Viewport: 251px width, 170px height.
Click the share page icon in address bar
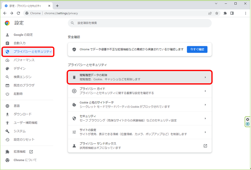click(x=210, y=13)
